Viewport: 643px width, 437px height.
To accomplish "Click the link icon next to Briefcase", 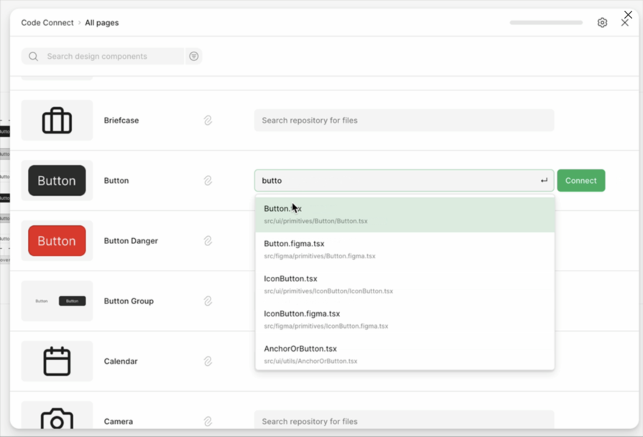I will click(x=208, y=120).
